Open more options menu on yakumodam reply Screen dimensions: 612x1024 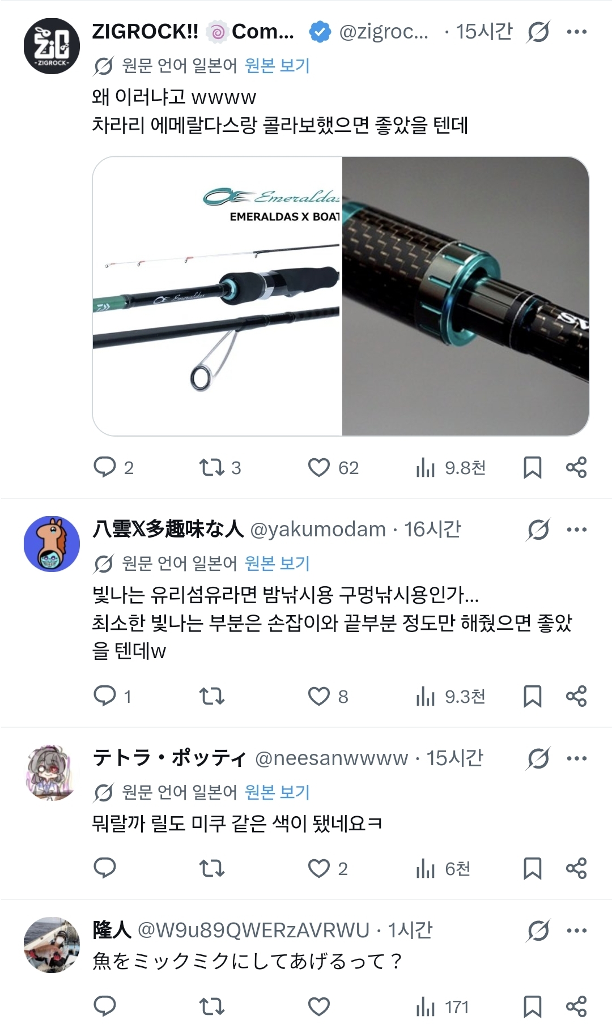(x=576, y=530)
